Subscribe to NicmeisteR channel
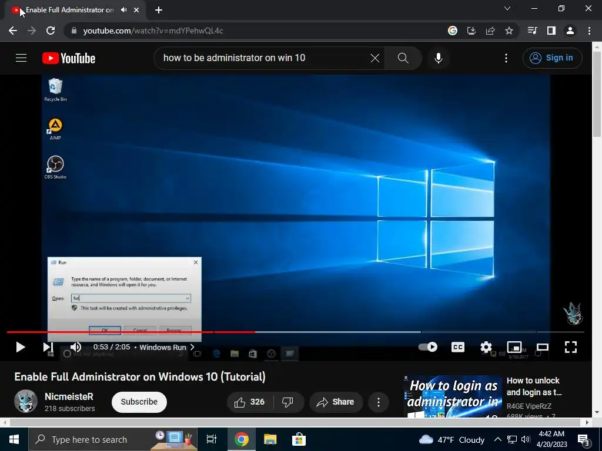602x451 pixels. [x=139, y=402]
